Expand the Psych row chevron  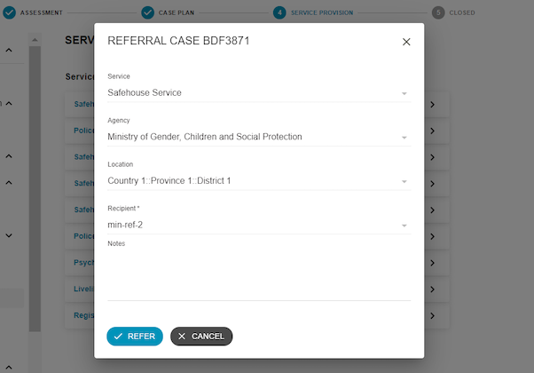point(432,263)
